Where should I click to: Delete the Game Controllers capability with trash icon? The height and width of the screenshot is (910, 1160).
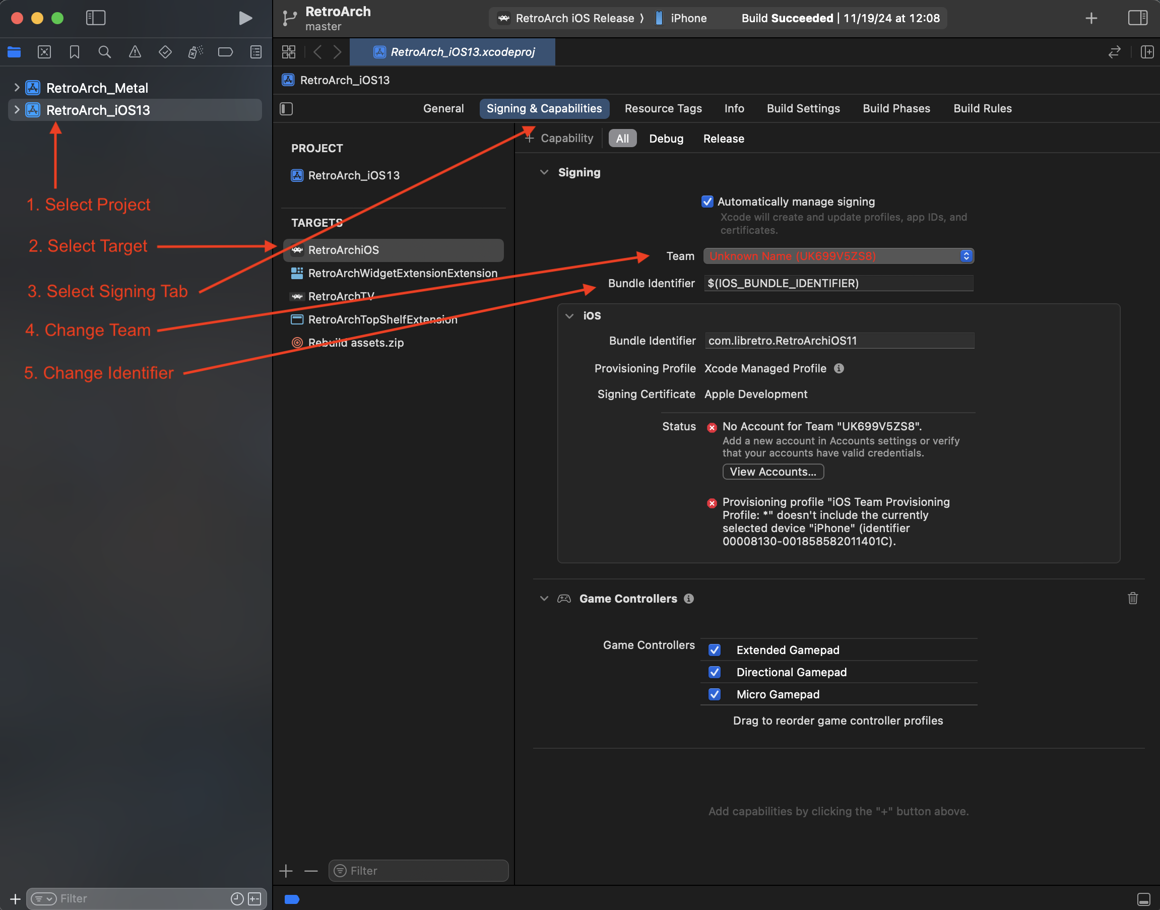point(1133,598)
